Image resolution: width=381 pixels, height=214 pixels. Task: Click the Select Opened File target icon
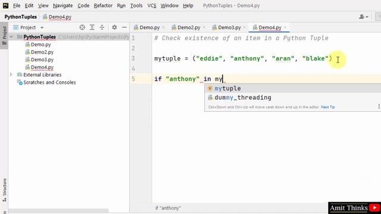click(x=82, y=27)
